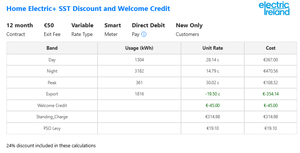The width and height of the screenshot is (300, 153).
Task: Click the Unit Rate column header
Action: [213, 48]
